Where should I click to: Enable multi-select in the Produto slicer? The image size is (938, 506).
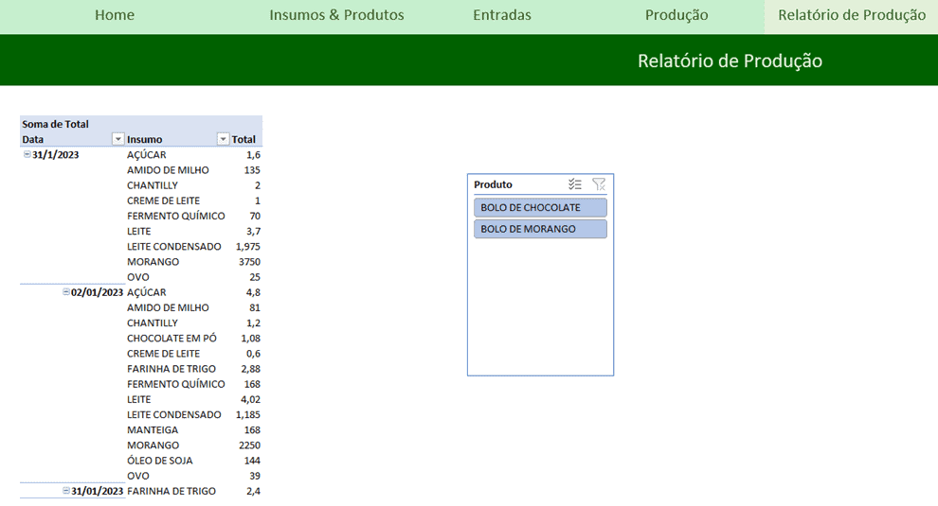click(575, 184)
